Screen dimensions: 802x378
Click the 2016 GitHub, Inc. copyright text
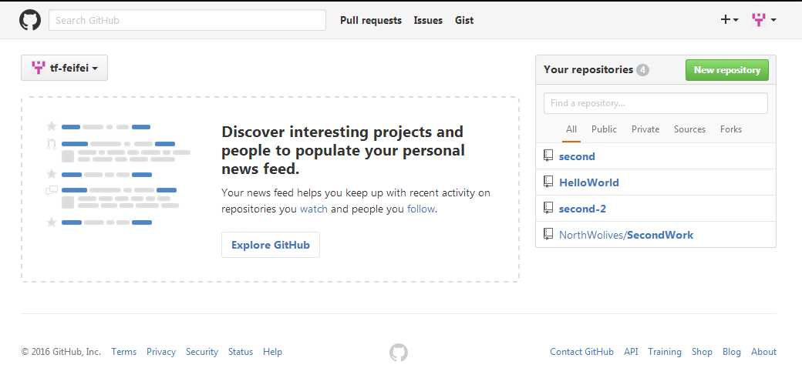pos(62,352)
